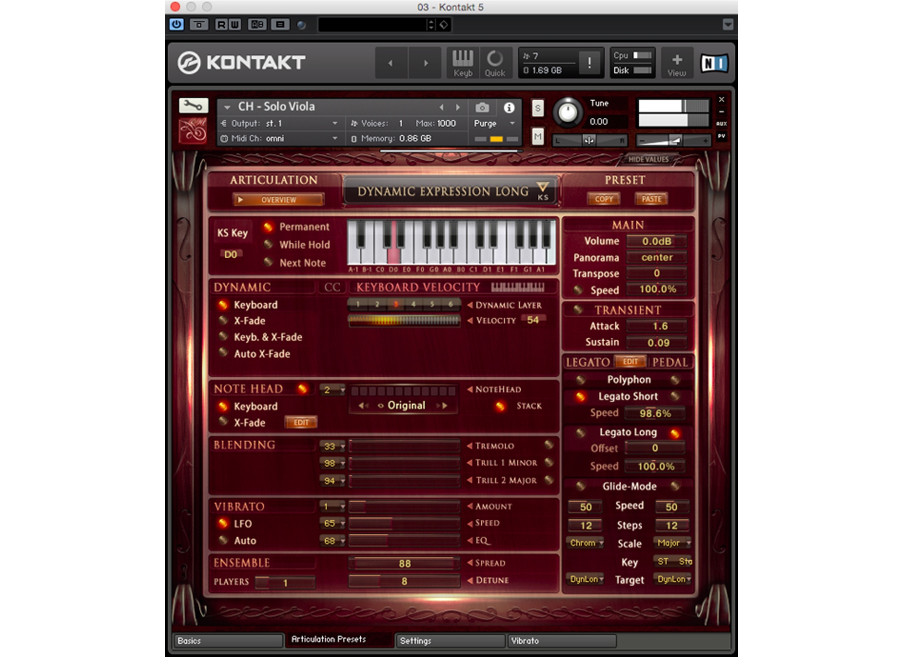Viewport: 903px width, 657px height.
Task: Switch to the Pedal tab
Action: [x=669, y=362]
